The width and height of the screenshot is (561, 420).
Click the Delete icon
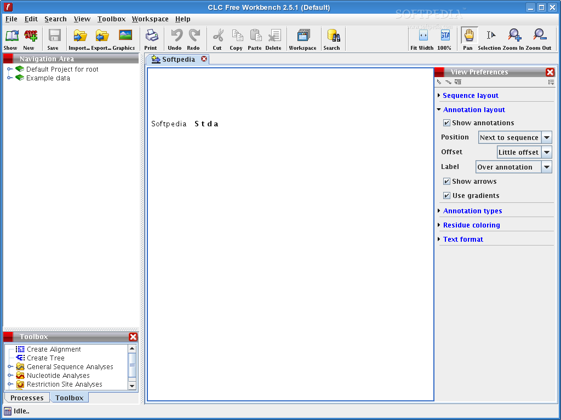coord(274,36)
